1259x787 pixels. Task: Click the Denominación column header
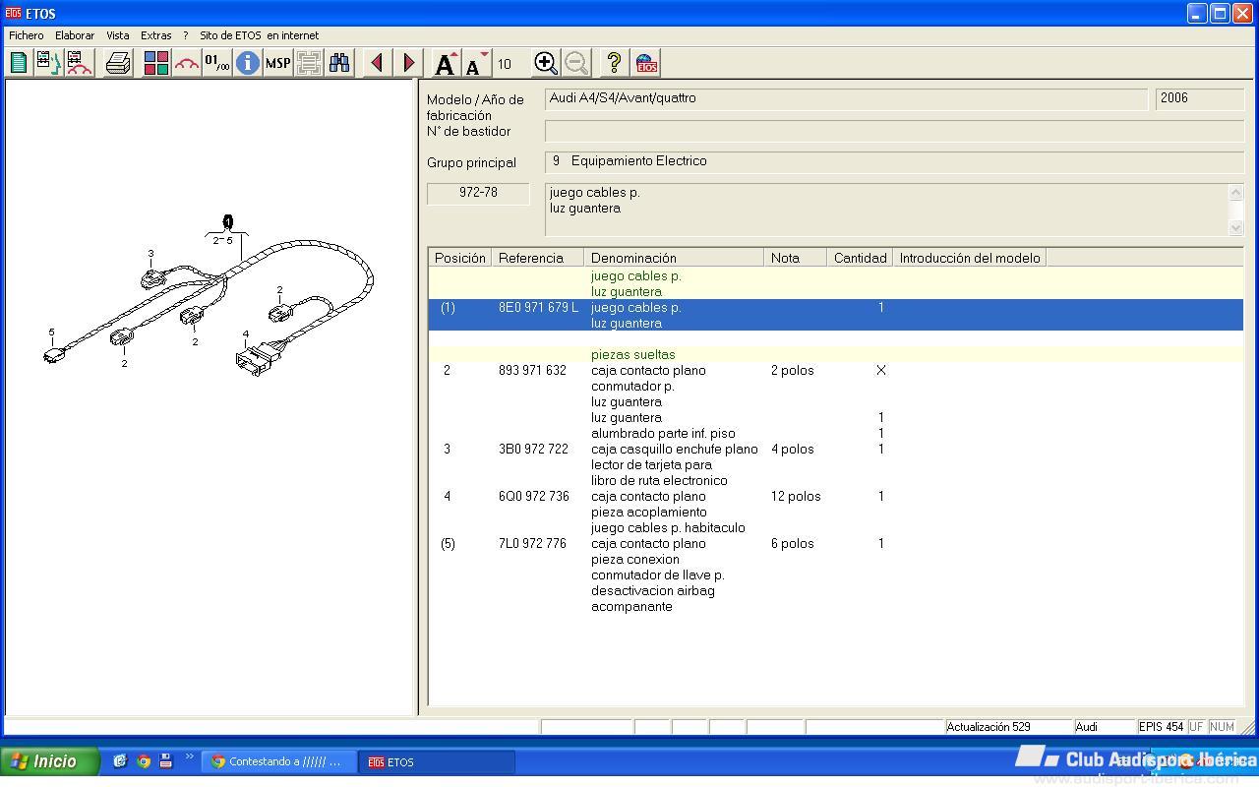point(674,258)
